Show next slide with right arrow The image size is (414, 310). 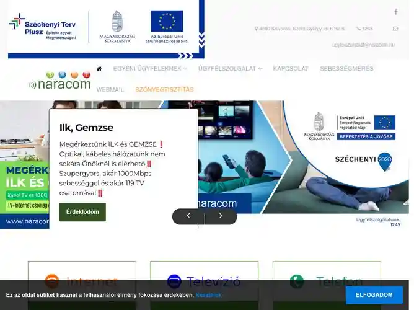[x=221, y=216]
